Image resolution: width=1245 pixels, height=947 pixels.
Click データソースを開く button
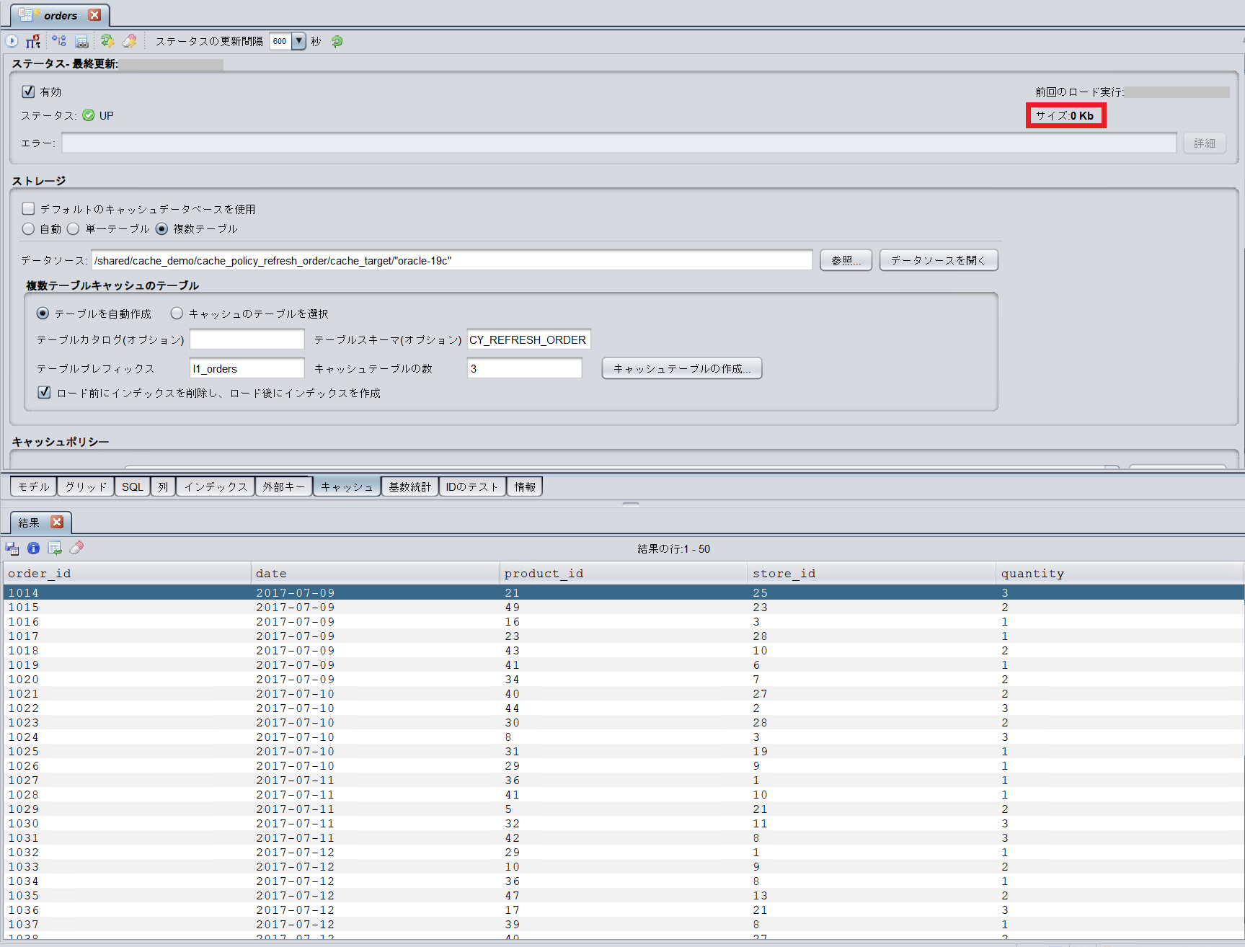(x=939, y=260)
